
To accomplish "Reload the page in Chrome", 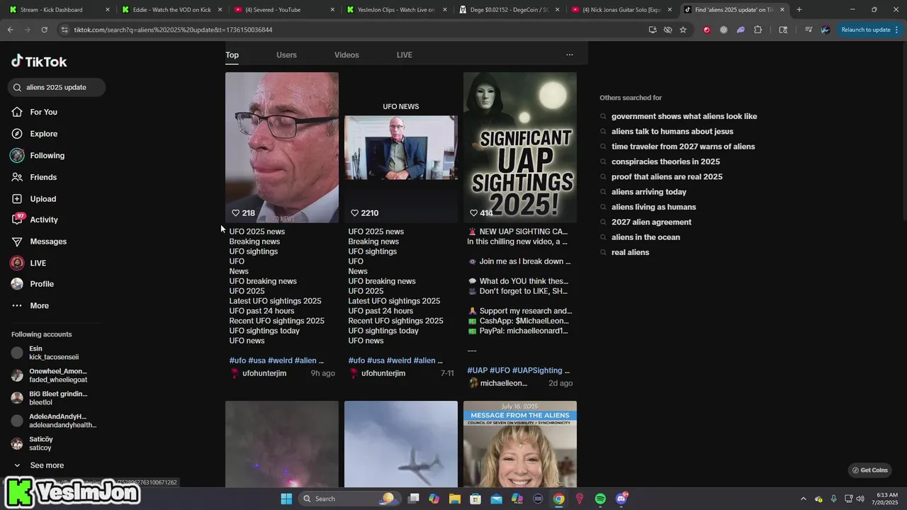I will click(x=44, y=30).
